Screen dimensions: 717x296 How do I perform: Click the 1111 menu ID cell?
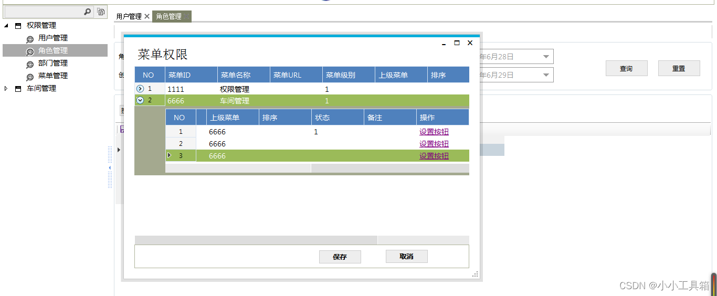[191, 89]
